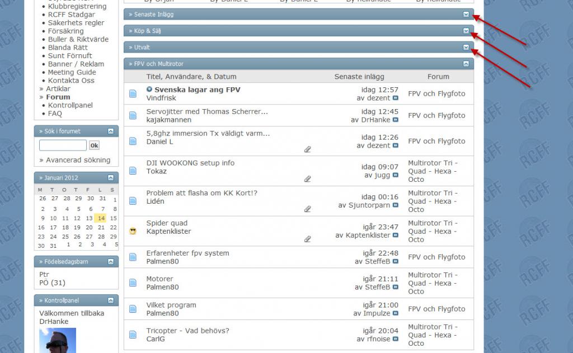The image size is (573, 353).
Task: Go to last post by DrHanke
Action: click(396, 120)
